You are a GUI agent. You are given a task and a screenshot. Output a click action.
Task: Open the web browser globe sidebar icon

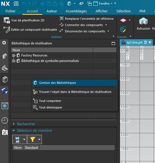point(5,106)
